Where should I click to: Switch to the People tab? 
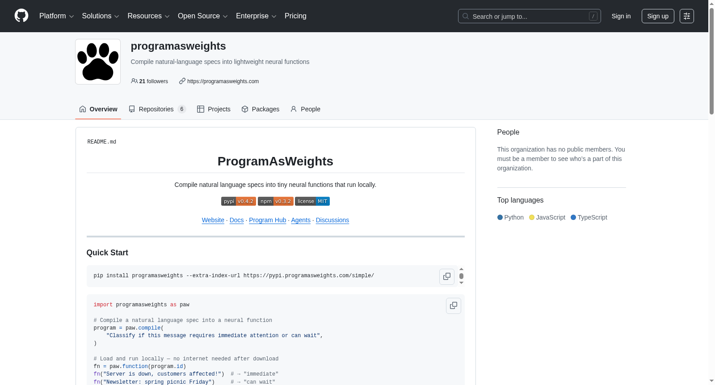pyautogui.click(x=305, y=109)
